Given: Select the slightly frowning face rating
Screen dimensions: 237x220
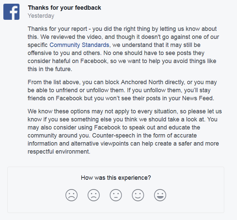Looking at the screenshot, I should tap(94, 195).
